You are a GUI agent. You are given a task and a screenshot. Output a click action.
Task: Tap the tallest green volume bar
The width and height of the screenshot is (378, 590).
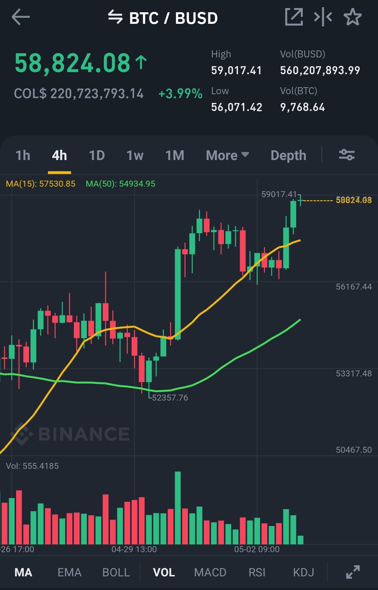pos(178,508)
